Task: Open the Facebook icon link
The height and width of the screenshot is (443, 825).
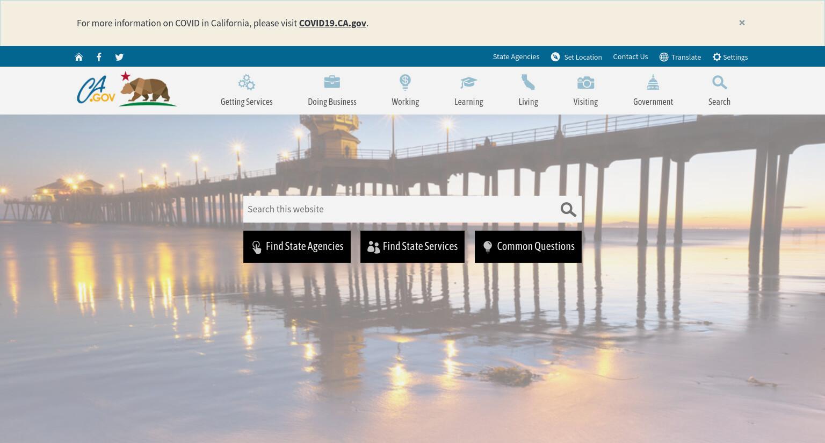Action: 99,57
